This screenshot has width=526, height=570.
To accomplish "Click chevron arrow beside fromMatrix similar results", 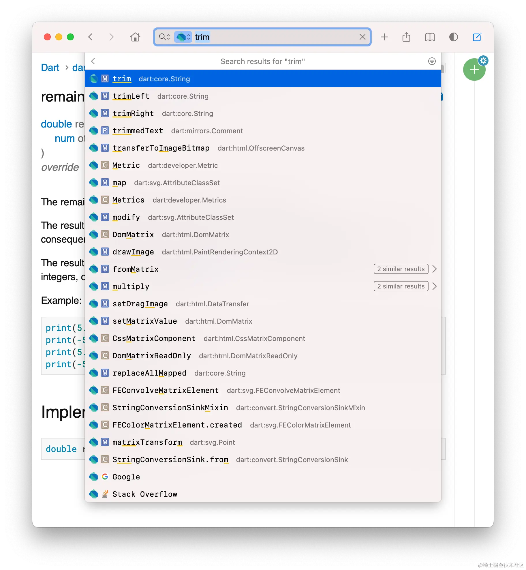I will pos(435,269).
